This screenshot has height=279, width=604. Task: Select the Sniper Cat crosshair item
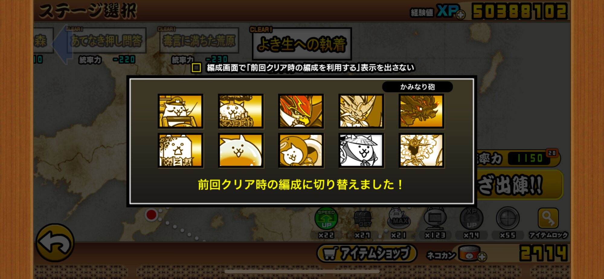coord(508,218)
